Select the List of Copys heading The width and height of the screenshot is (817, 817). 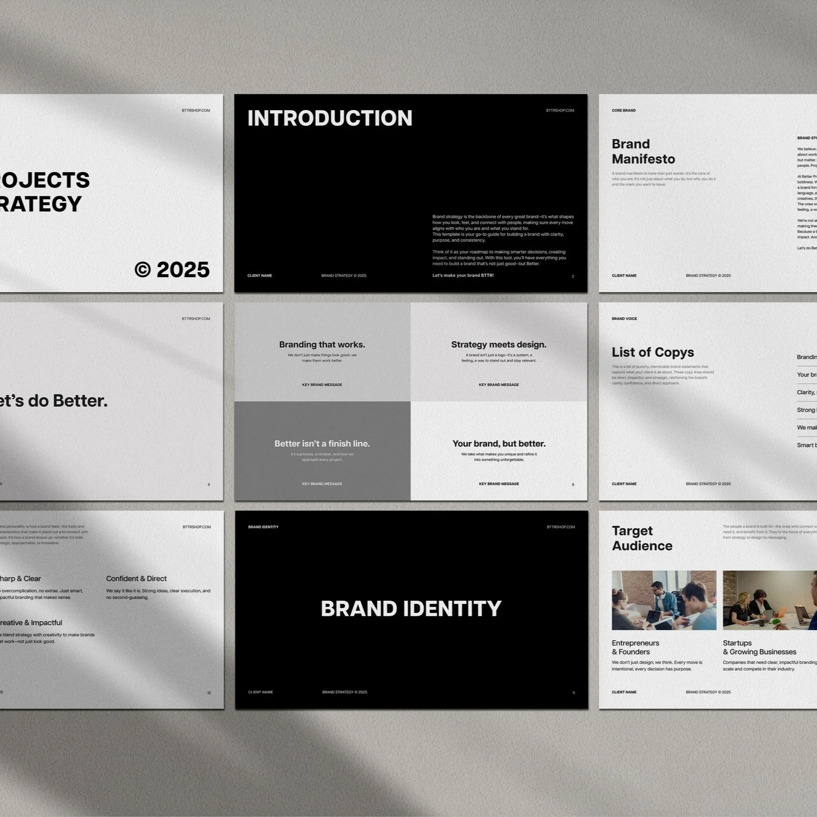click(x=653, y=352)
